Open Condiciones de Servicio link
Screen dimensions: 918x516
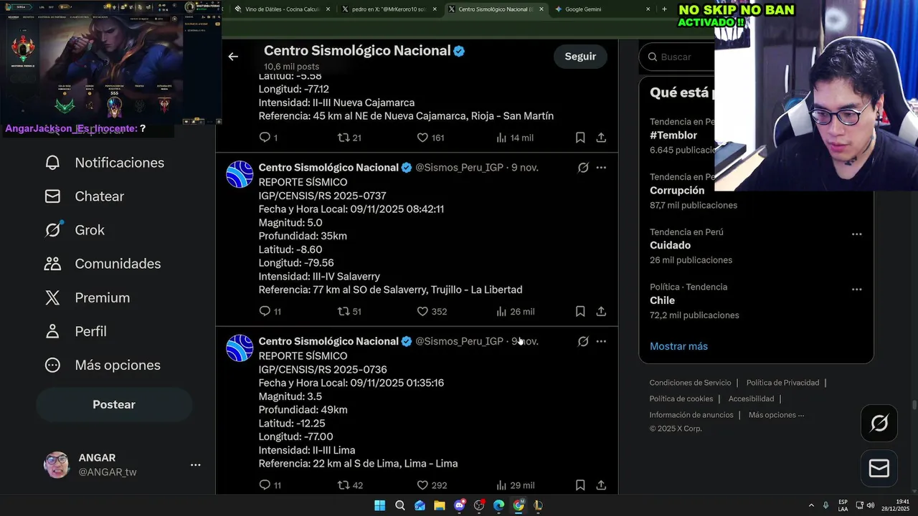click(690, 383)
